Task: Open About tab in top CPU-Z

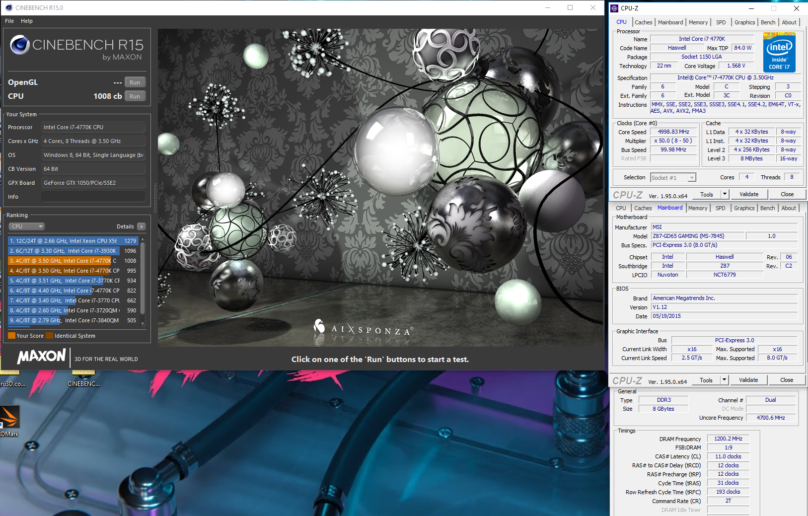Action: tap(789, 22)
